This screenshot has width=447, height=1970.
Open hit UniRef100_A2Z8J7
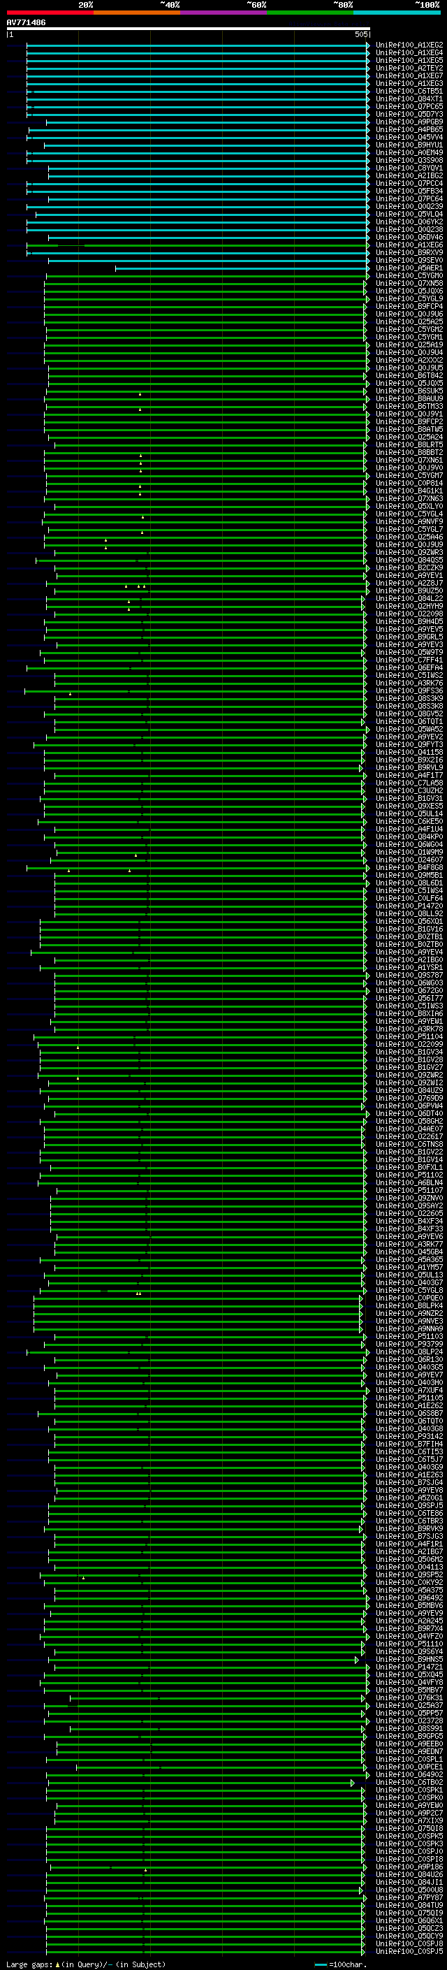point(409,583)
